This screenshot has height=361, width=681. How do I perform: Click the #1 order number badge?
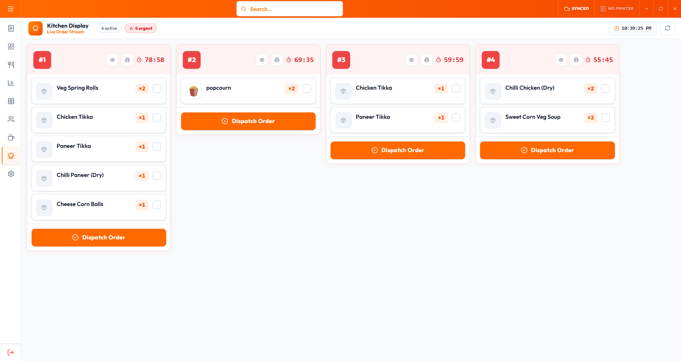coord(42,60)
